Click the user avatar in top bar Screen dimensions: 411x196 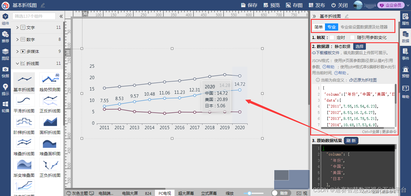[x=358, y=5]
